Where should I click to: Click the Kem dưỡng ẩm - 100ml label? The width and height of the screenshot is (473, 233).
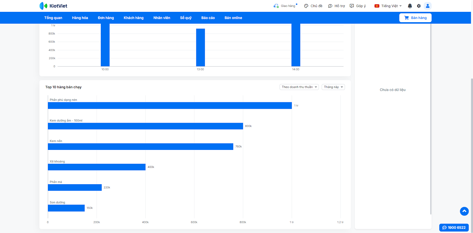(x=66, y=121)
